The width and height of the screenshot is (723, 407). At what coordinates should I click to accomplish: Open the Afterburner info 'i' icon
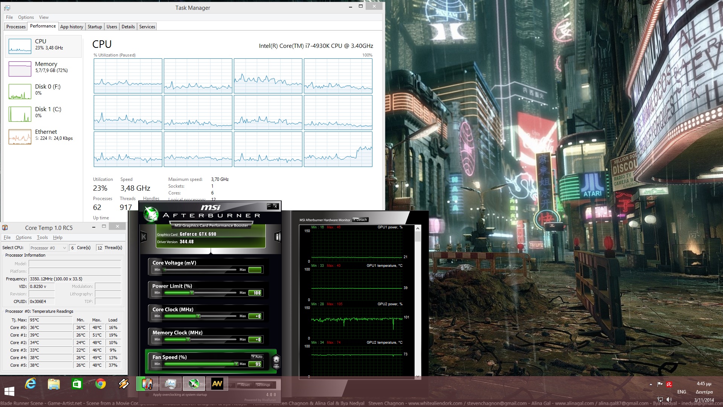click(x=278, y=237)
